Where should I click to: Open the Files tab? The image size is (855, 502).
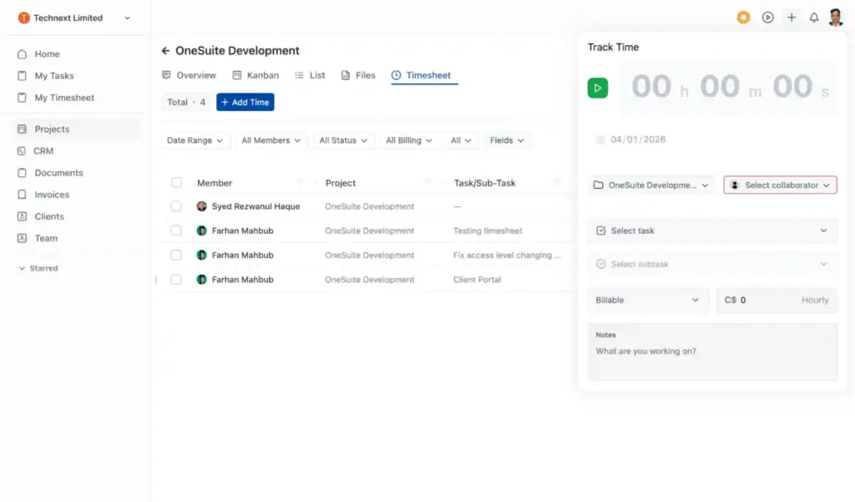coord(358,74)
